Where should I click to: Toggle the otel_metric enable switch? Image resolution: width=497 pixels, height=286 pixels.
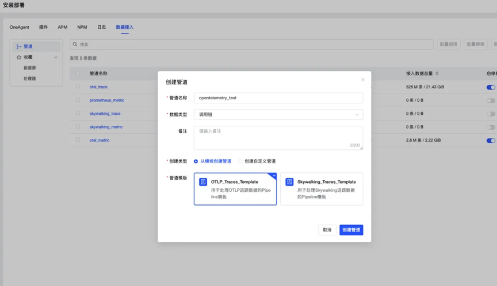click(x=490, y=140)
